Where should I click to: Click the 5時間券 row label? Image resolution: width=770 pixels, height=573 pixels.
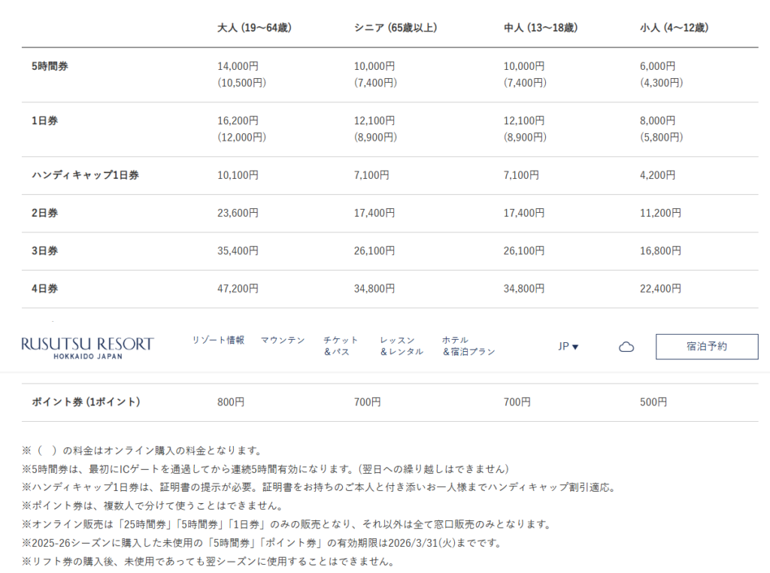click(50, 66)
